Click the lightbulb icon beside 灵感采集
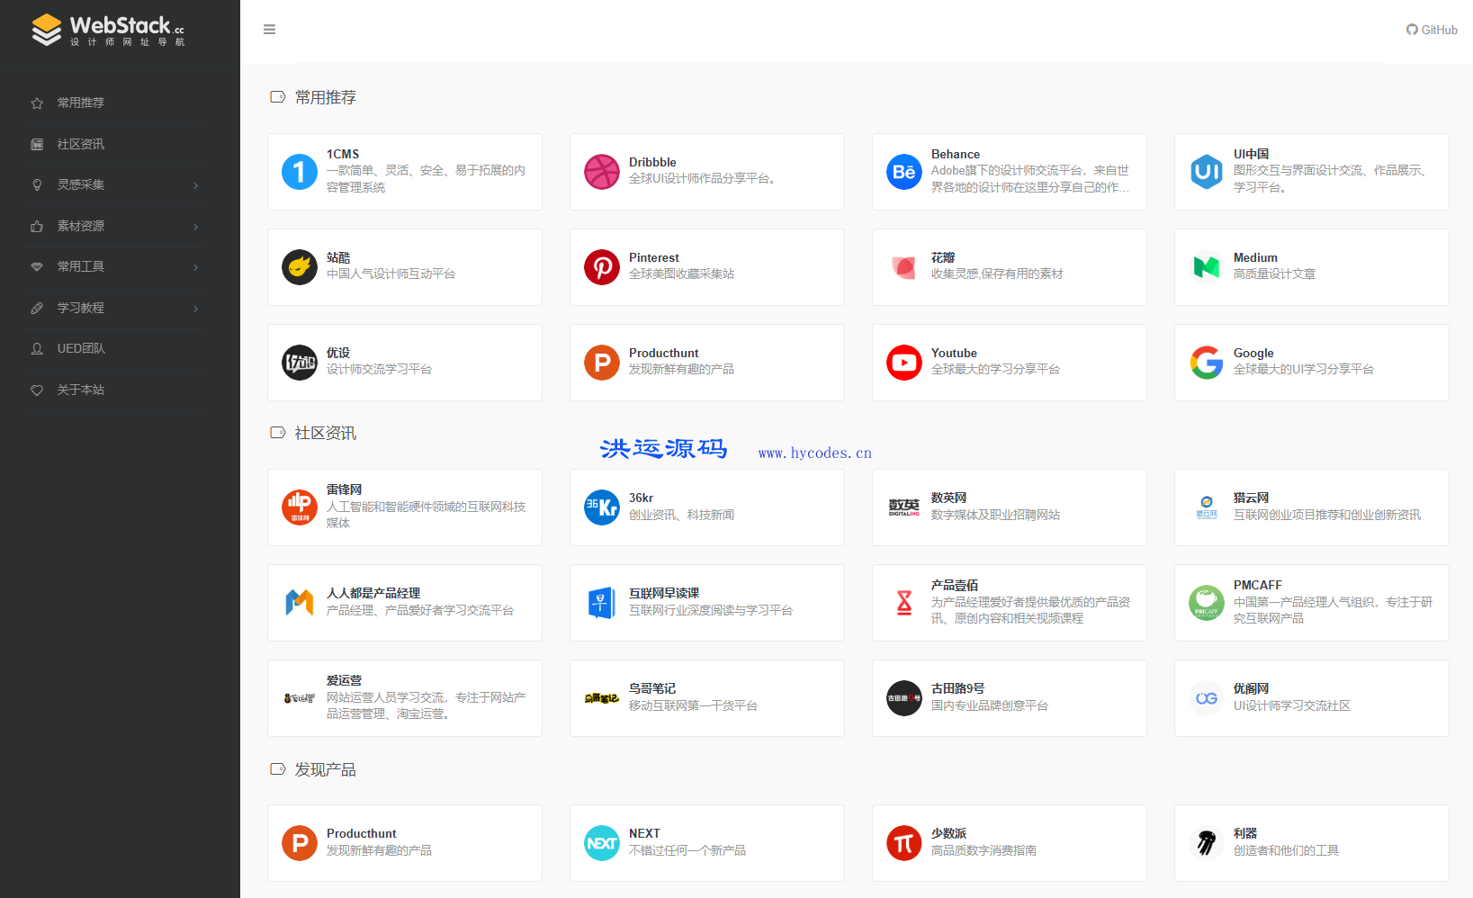The height and width of the screenshot is (898, 1473). tap(37, 185)
